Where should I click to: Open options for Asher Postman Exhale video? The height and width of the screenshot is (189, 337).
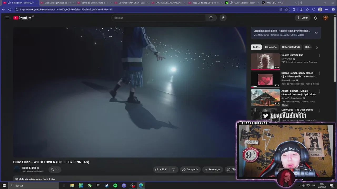pyautogui.click(x=320, y=91)
